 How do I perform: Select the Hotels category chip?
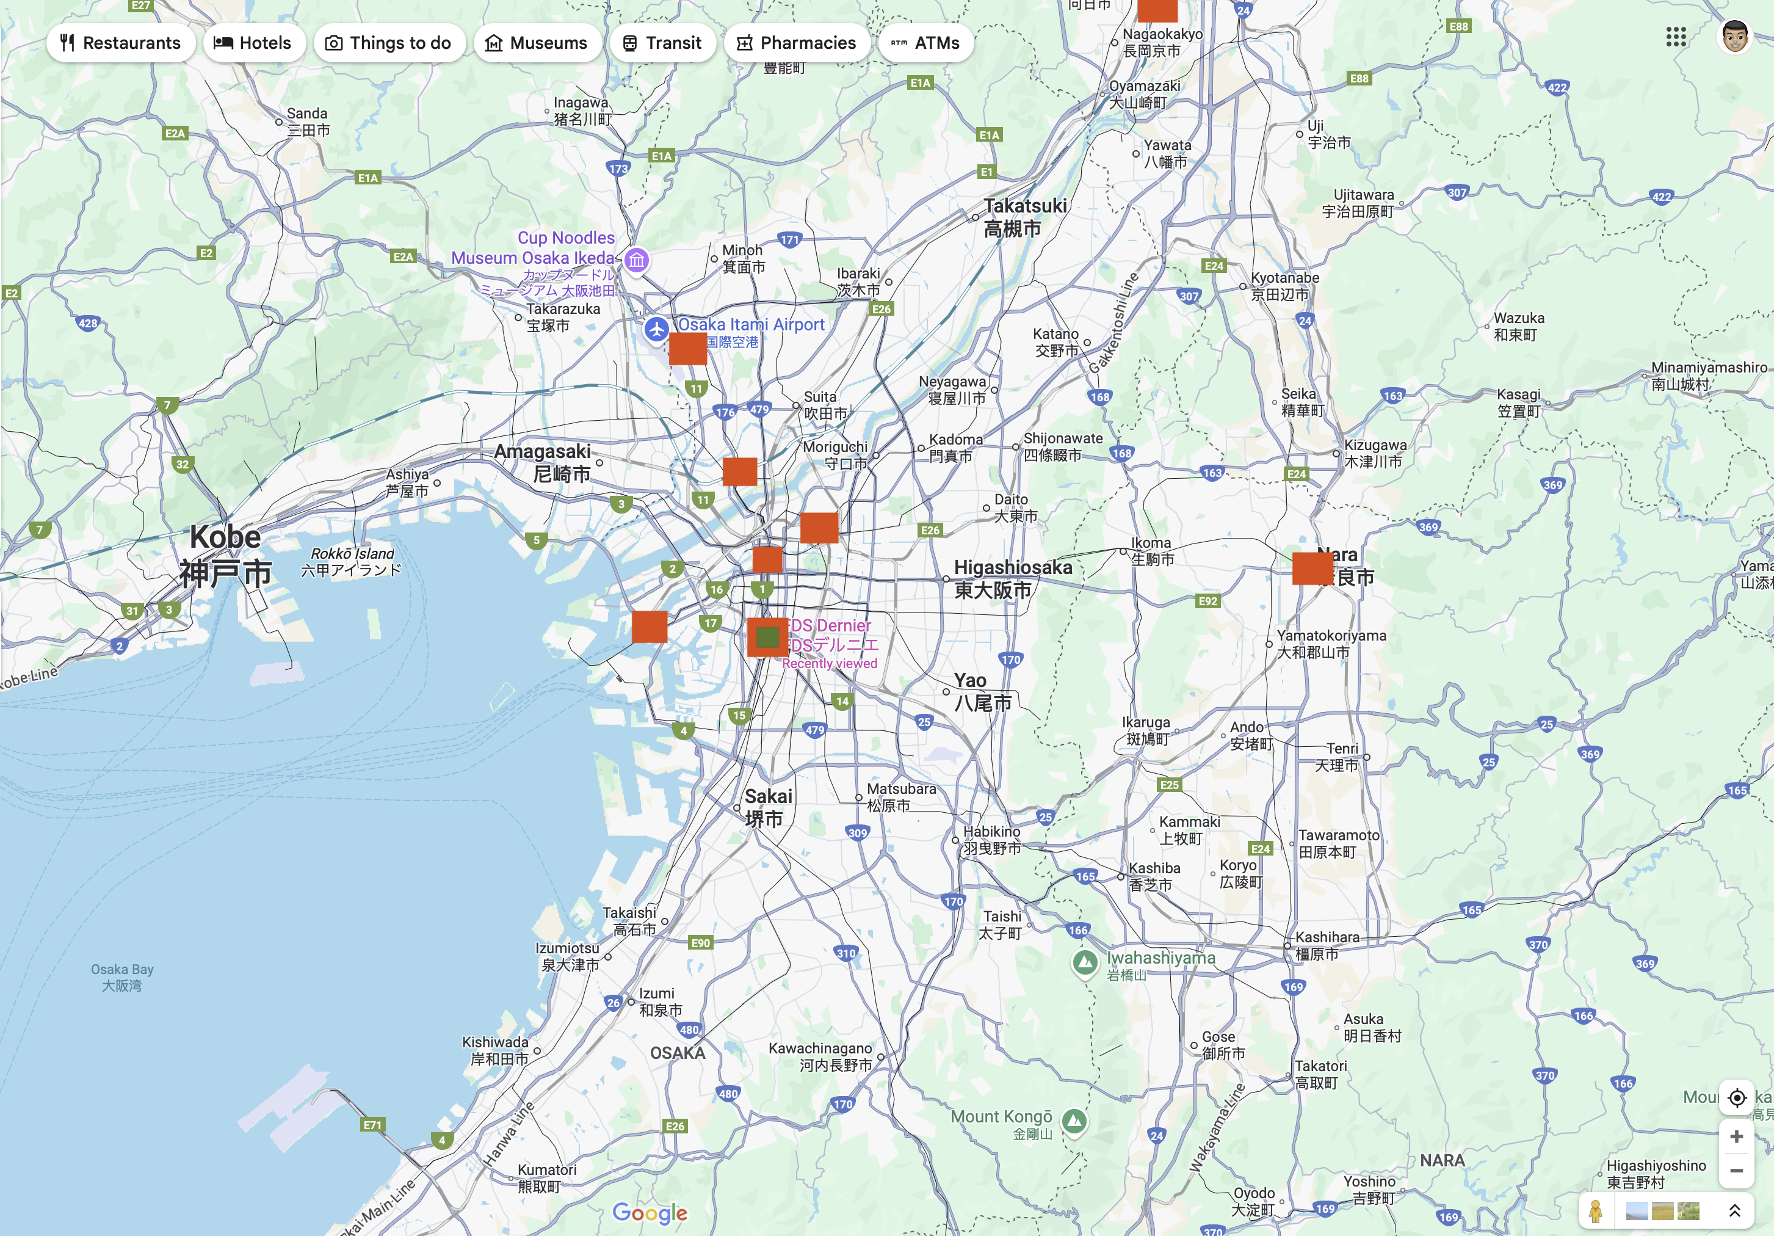[x=253, y=43]
